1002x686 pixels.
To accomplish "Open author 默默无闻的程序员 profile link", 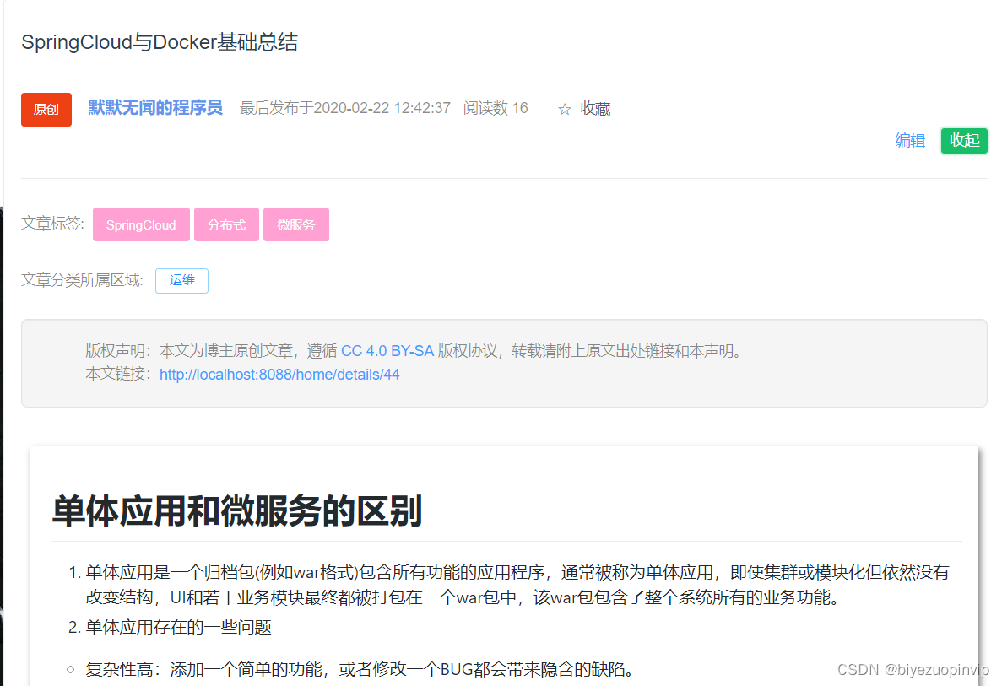I will click(x=155, y=107).
